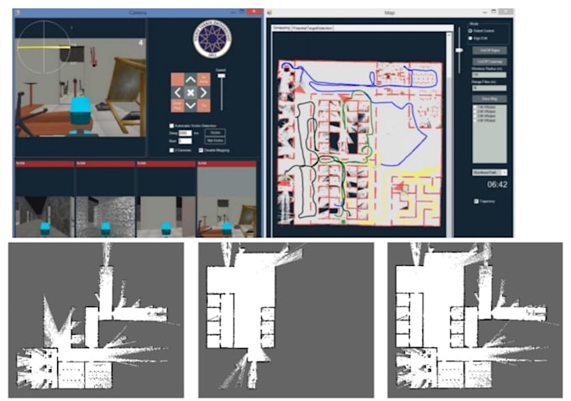The height and width of the screenshot is (401, 571).
Task: Click the turn-right drive arrow
Action: (x=203, y=92)
